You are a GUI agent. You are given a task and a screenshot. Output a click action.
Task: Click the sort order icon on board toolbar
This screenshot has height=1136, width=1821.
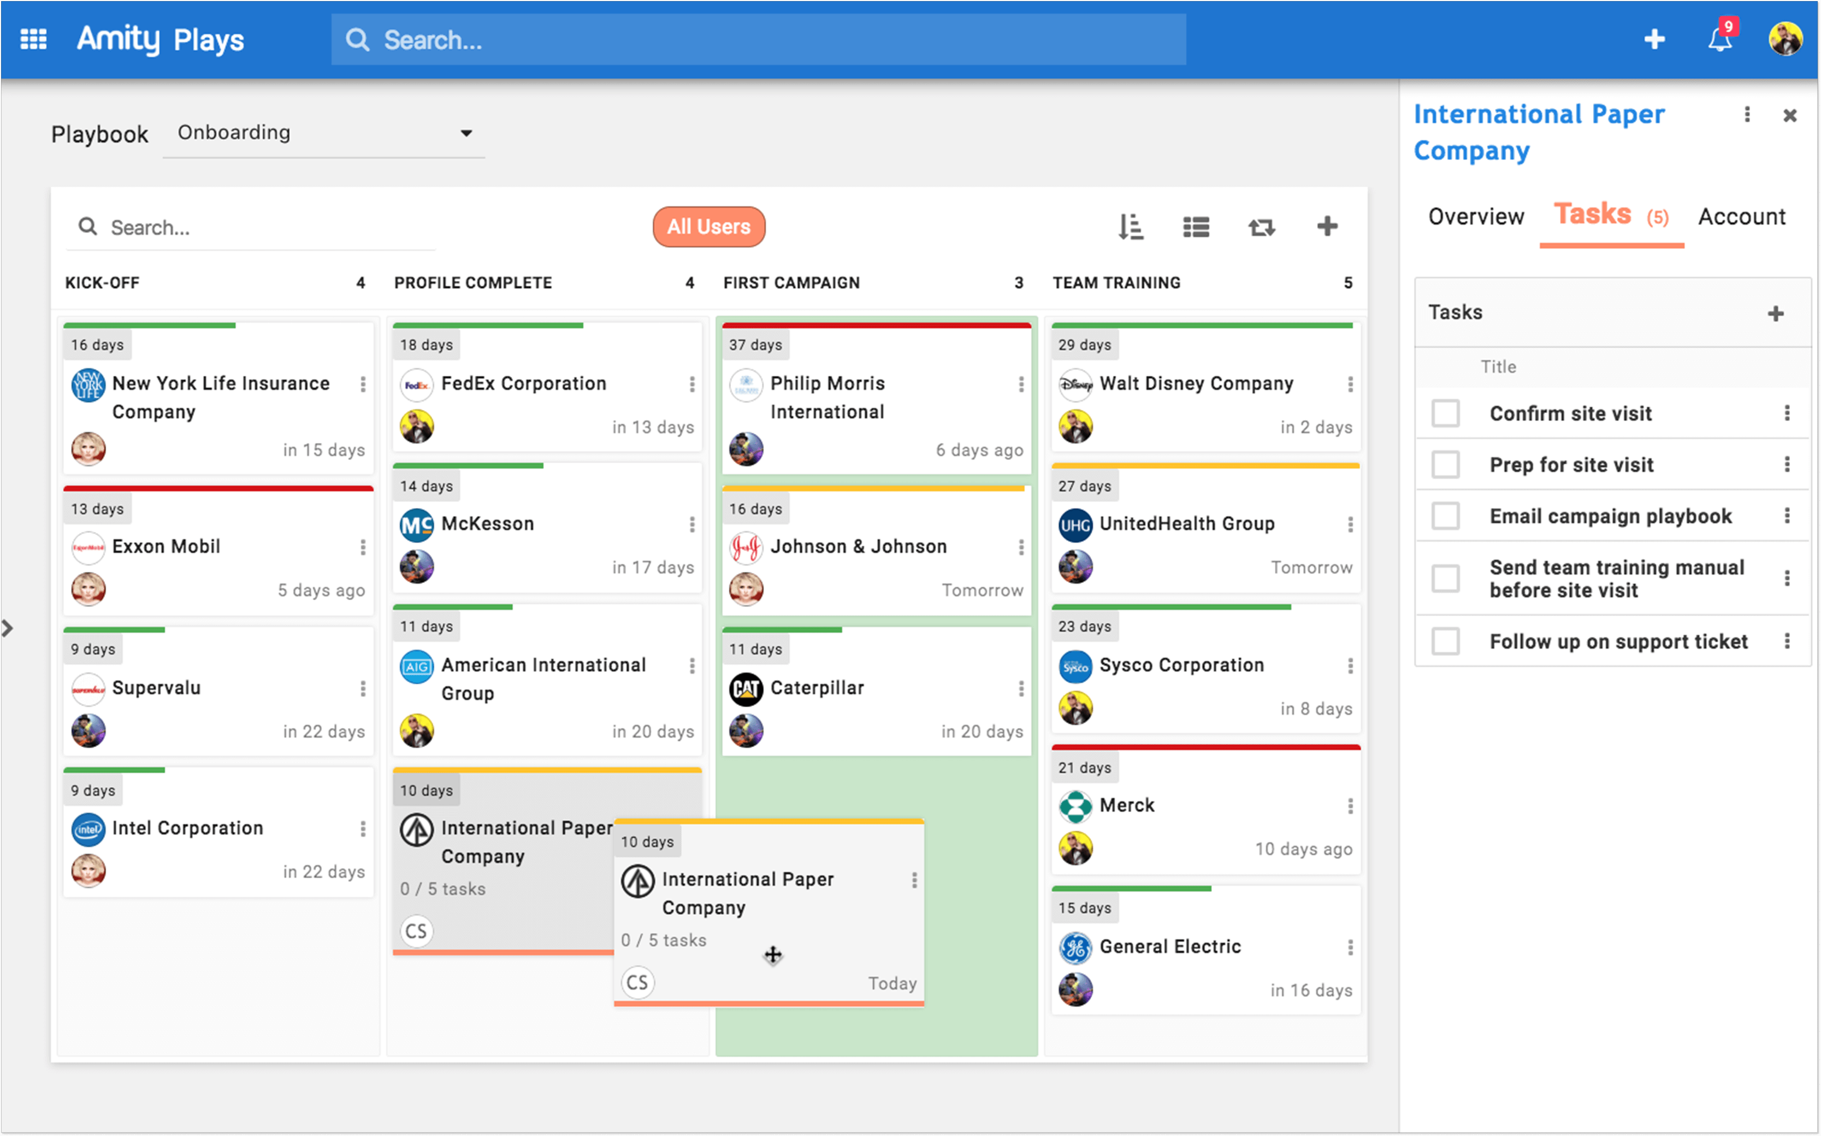click(1131, 227)
